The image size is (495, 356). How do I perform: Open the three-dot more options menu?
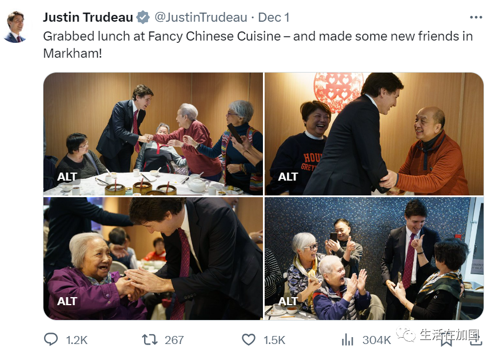(x=476, y=17)
